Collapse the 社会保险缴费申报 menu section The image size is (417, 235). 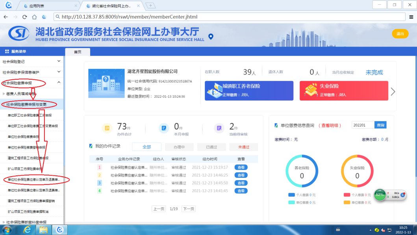tap(59, 82)
